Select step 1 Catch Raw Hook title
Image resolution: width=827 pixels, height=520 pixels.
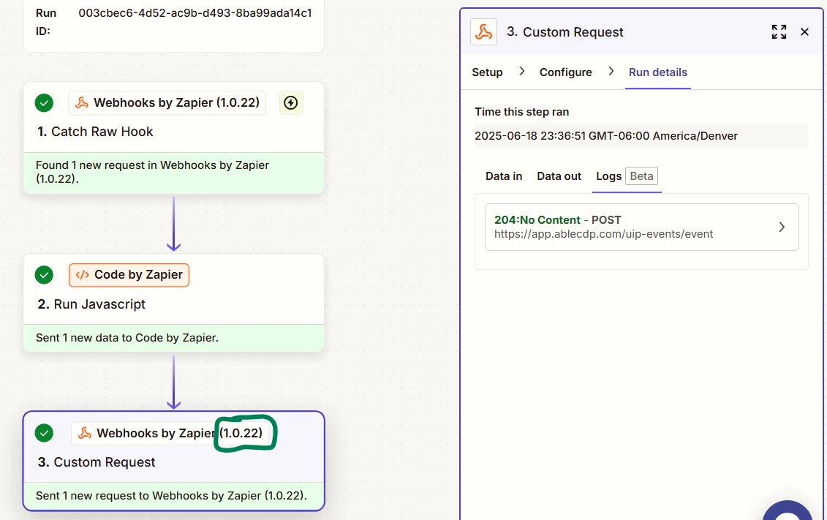pos(95,132)
